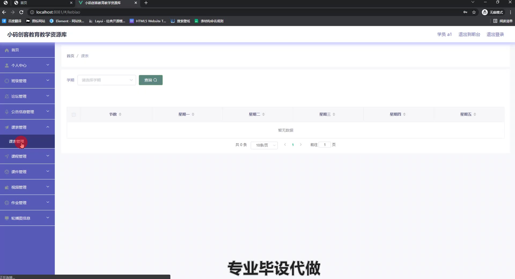
Task: Go to the next page arrow in pagination
Action: (x=301, y=145)
